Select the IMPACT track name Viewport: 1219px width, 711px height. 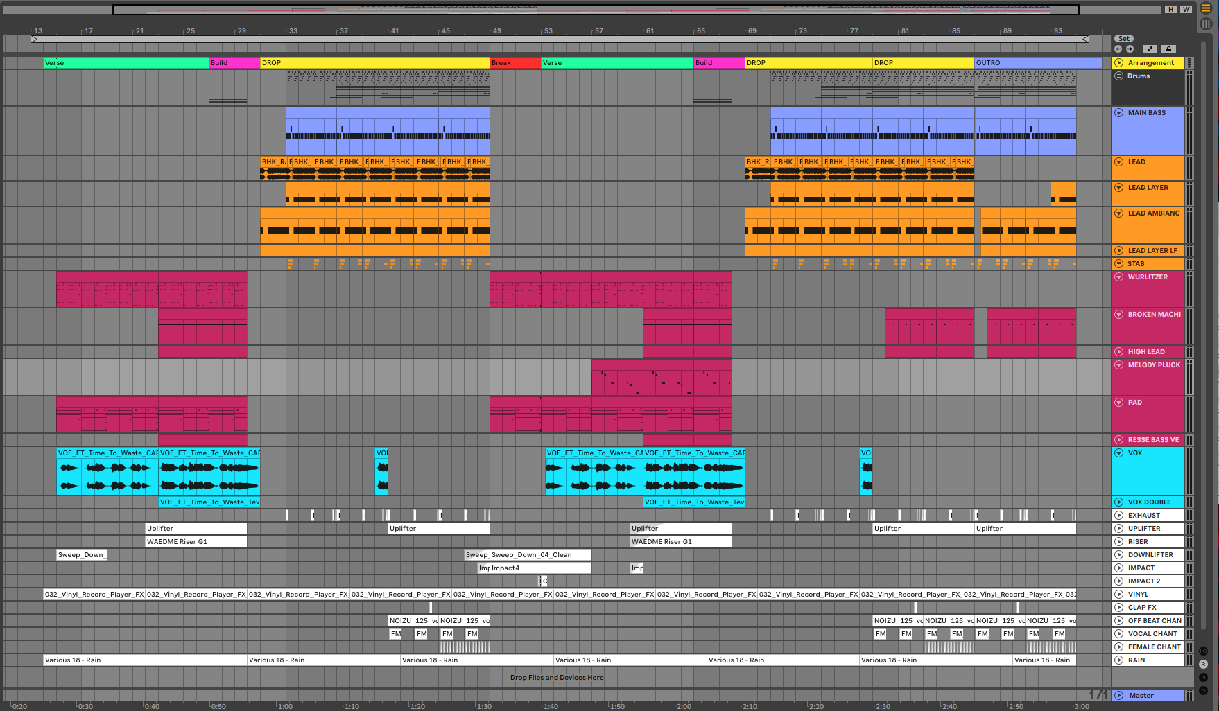click(x=1141, y=568)
